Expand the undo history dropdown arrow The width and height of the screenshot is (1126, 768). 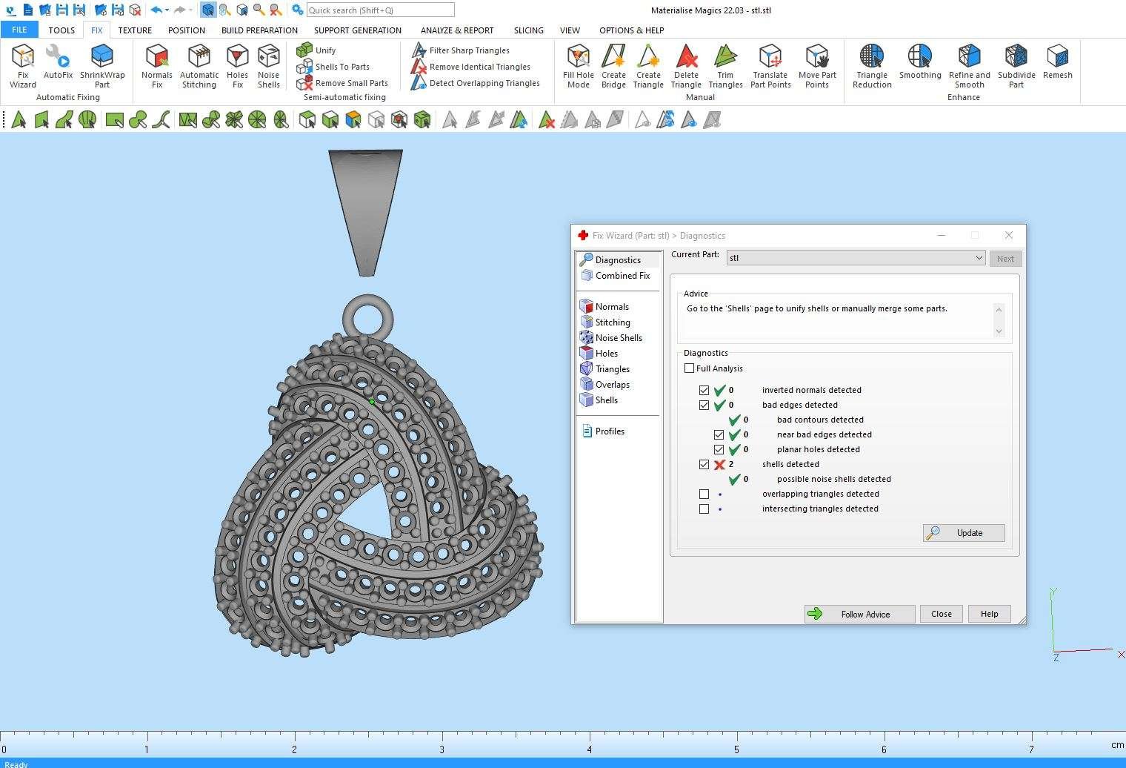(167, 10)
